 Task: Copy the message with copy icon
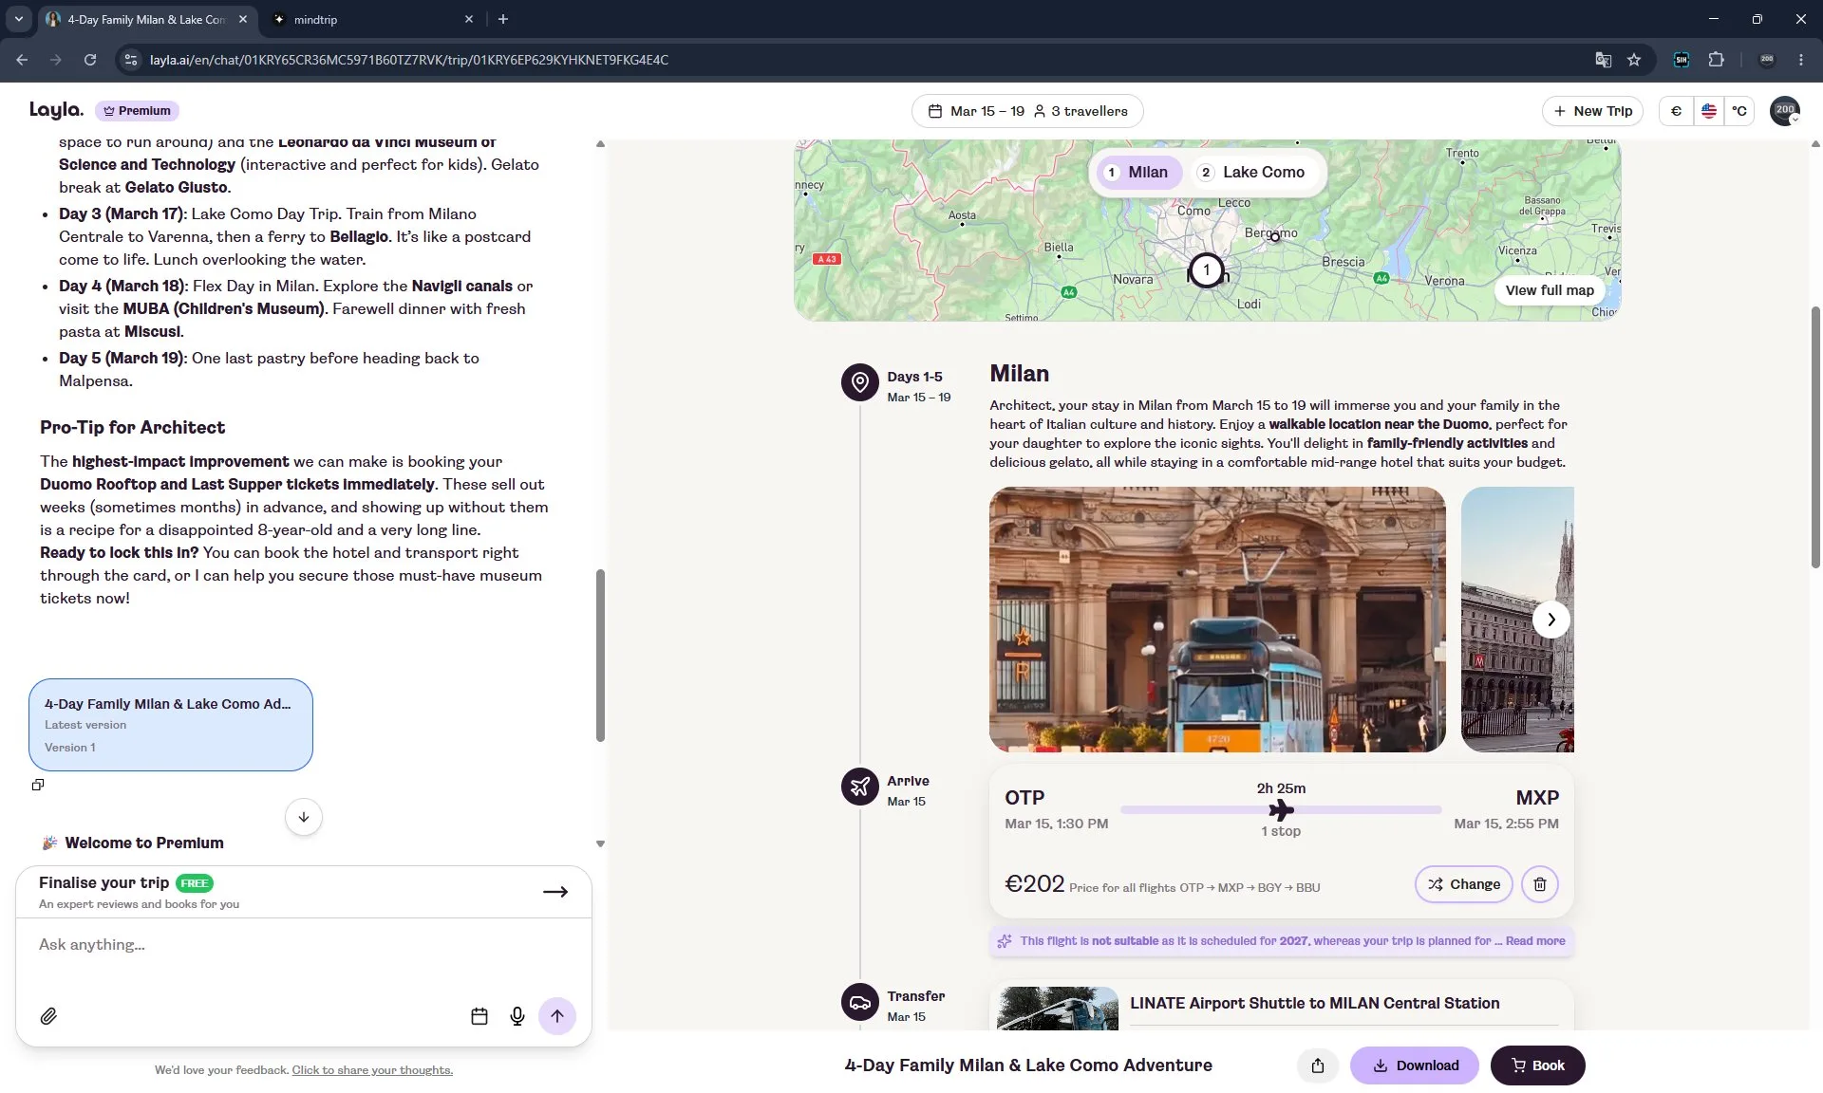(38, 785)
